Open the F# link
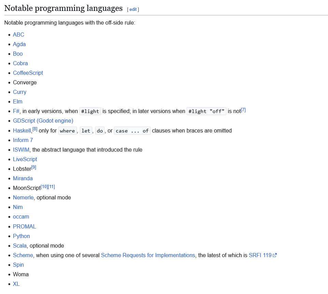Image resolution: width=328 pixels, height=294 pixels. point(16,111)
